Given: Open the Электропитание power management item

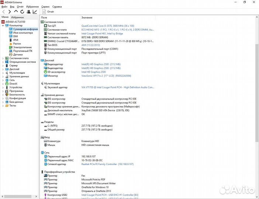Looking at the screenshot, I should tap(22, 48).
